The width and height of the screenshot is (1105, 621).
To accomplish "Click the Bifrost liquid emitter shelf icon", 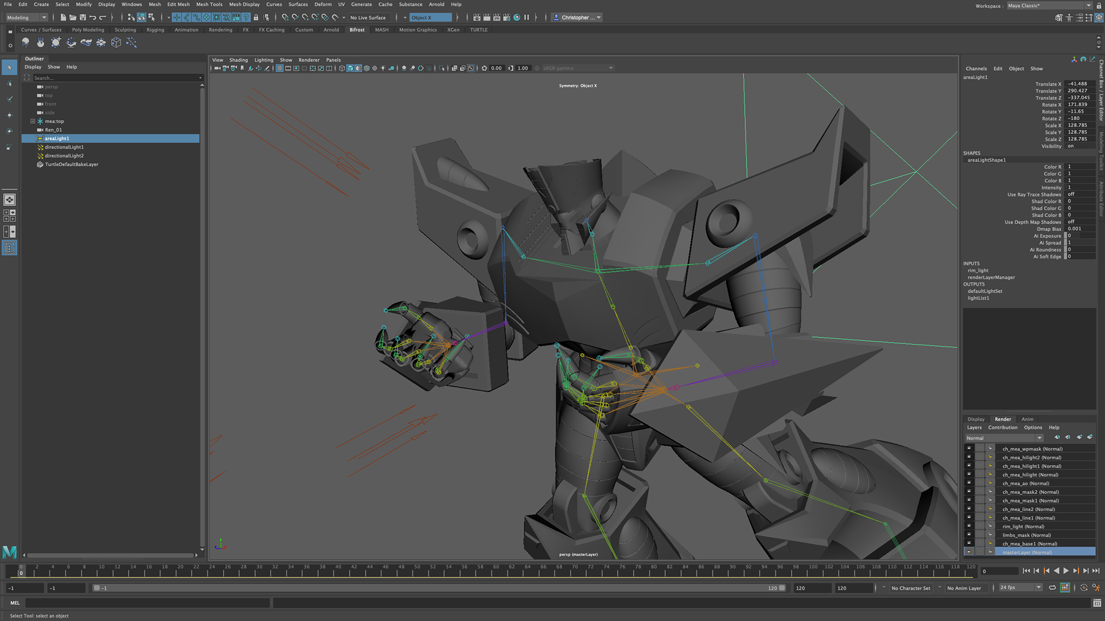I will tap(25, 43).
